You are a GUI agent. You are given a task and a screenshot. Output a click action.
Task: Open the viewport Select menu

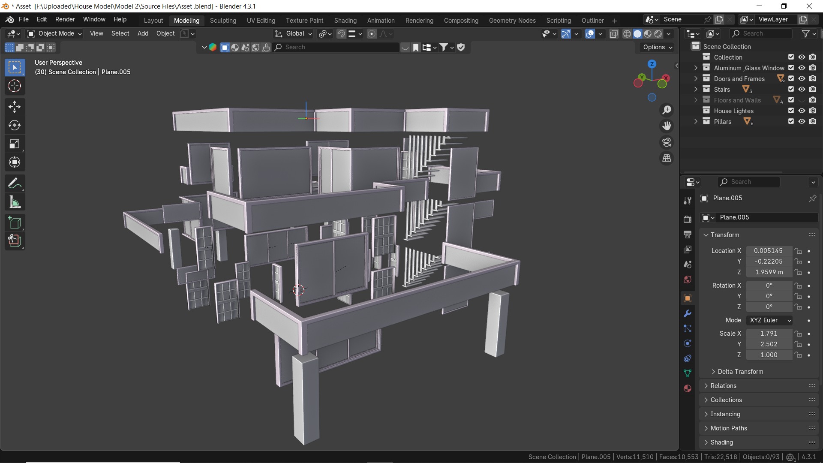[x=120, y=33]
